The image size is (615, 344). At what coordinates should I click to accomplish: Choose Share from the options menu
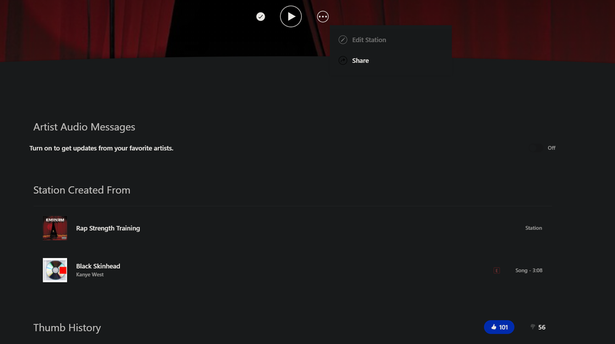(x=360, y=61)
